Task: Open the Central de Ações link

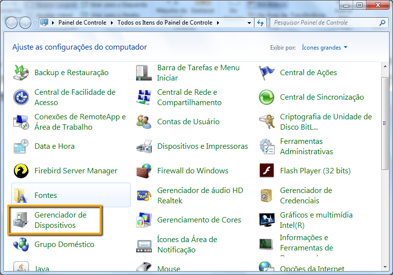Action: [309, 73]
